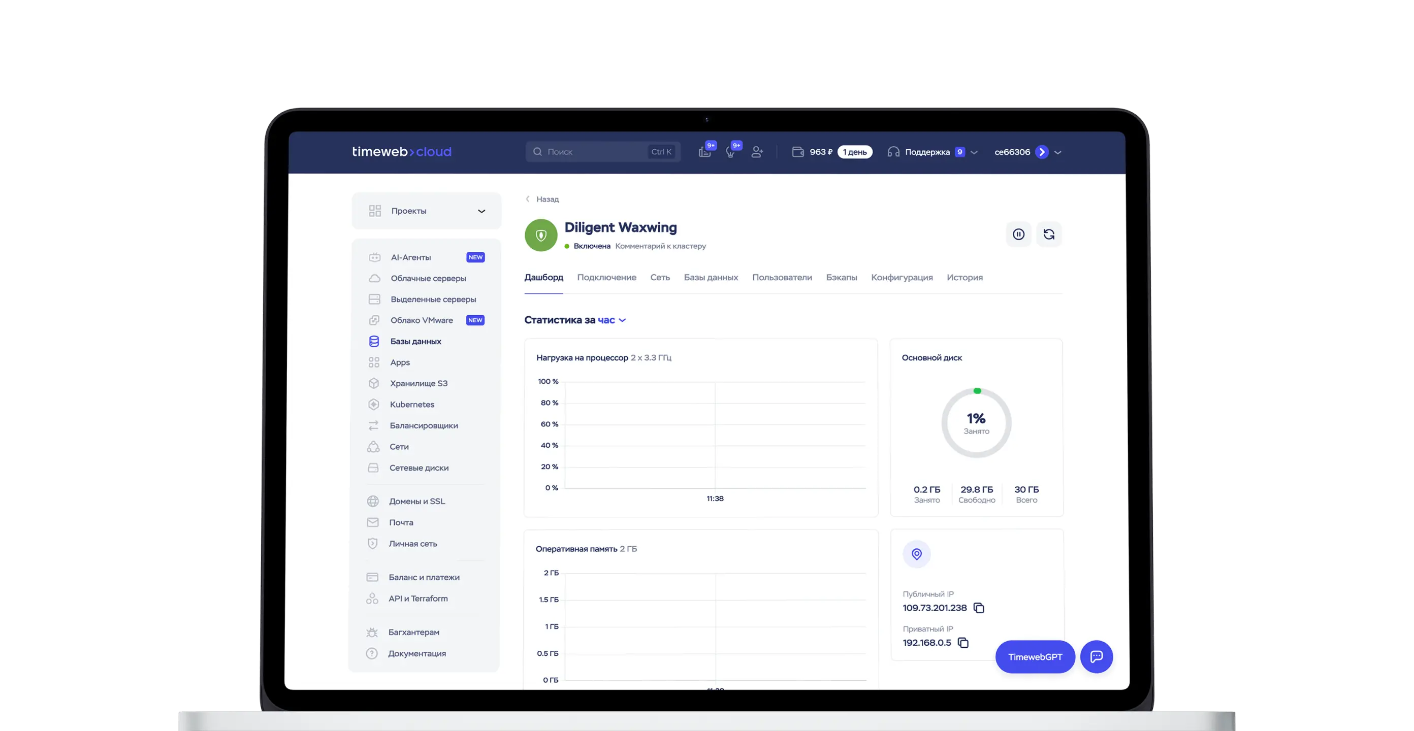Click the pause cluster icon button
1414x731 pixels.
tap(1018, 235)
